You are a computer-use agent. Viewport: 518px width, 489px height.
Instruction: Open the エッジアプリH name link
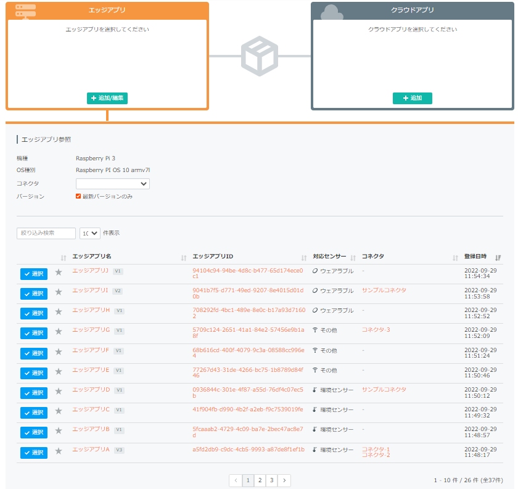point(91,310)
